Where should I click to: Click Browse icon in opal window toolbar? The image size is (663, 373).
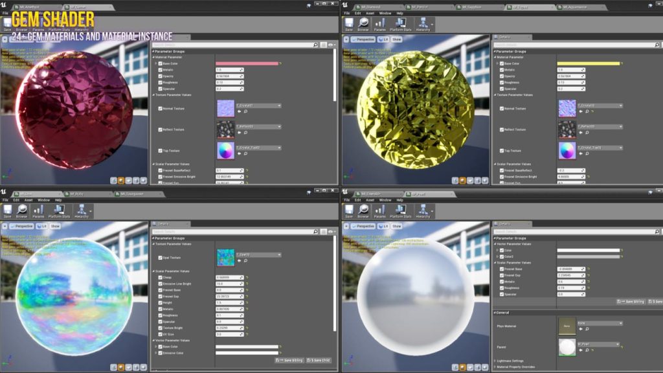coord(21,211)
